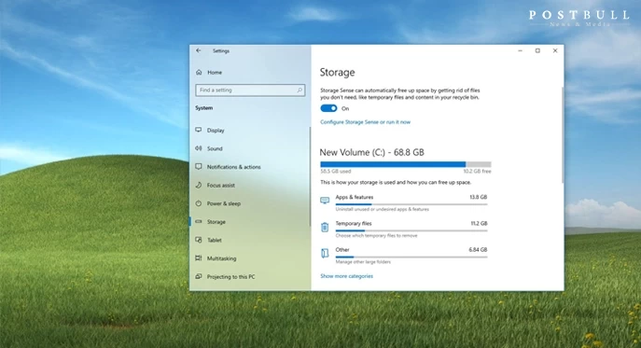Minimize the Settings window
The image size is (641, 348).
pyautogui.click(x=520, y=50)
